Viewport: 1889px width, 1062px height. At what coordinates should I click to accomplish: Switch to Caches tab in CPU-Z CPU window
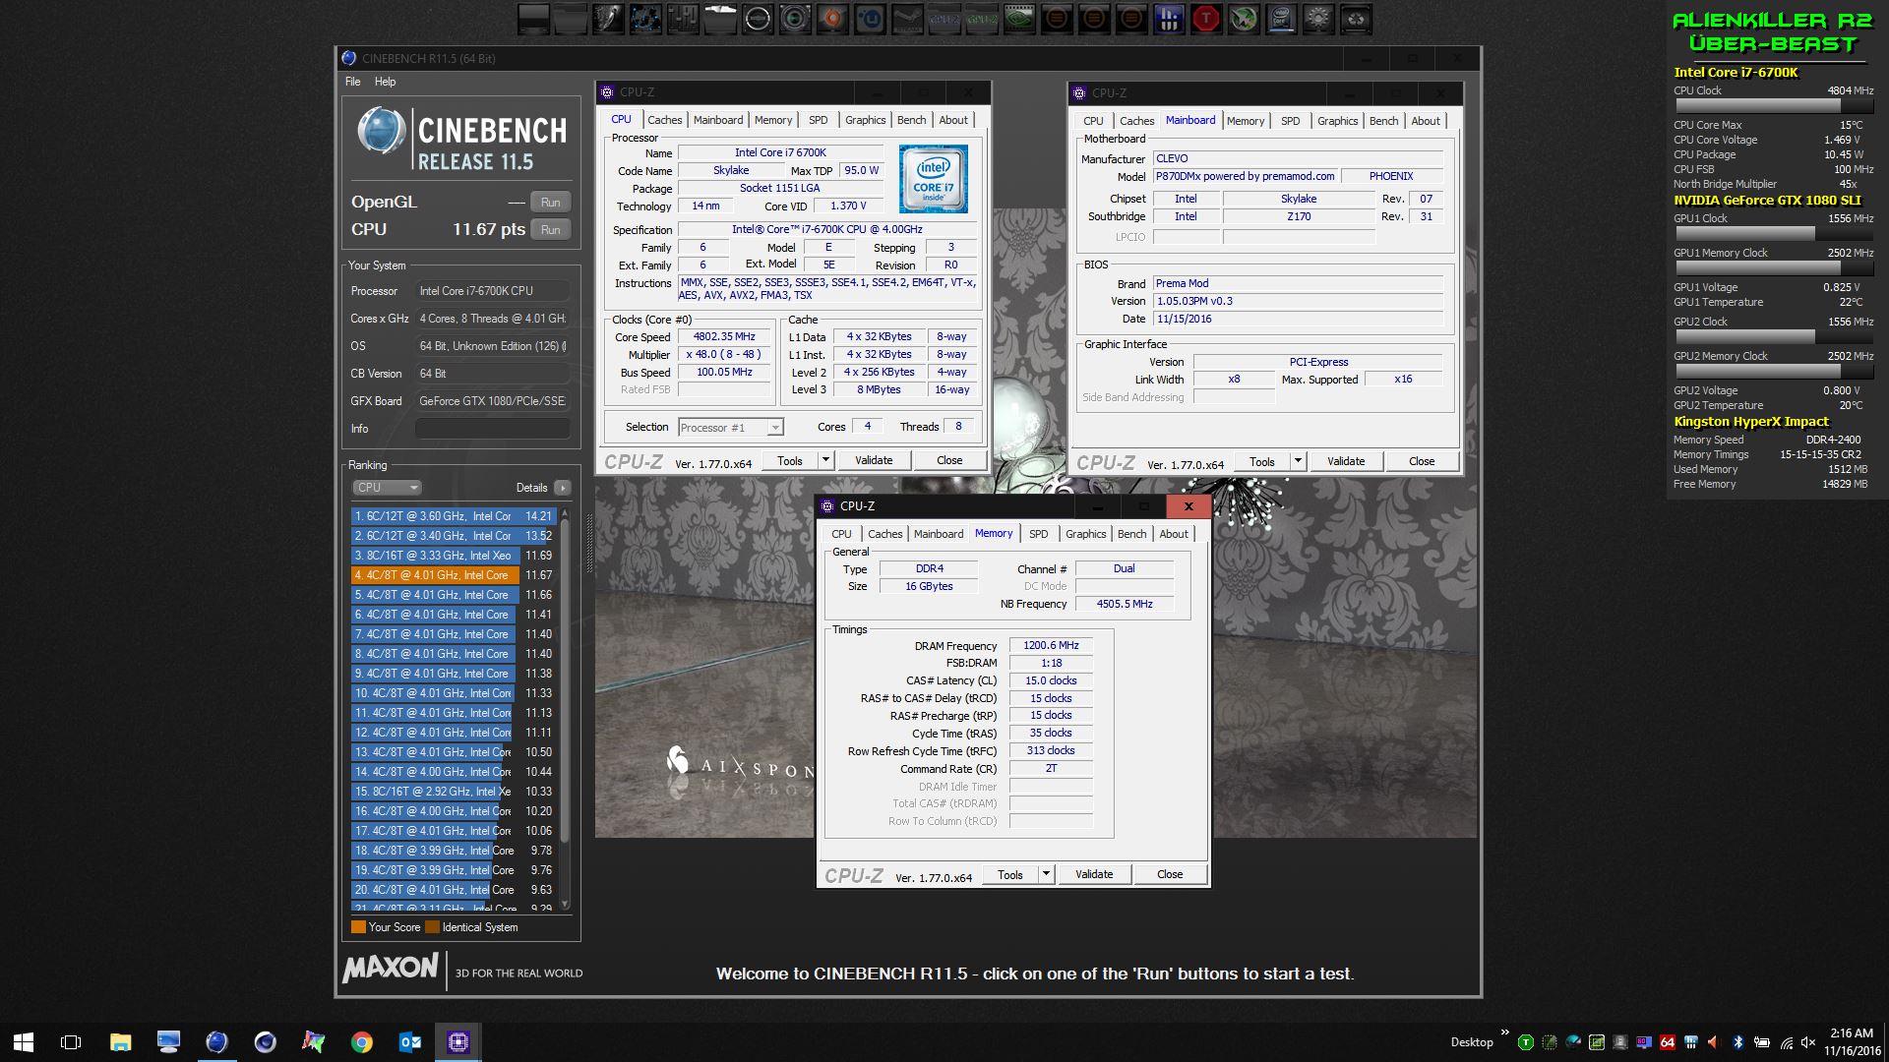[x=664, y=120]
